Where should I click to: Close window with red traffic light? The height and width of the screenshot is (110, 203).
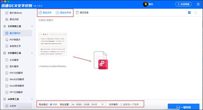tap(2, 1)
